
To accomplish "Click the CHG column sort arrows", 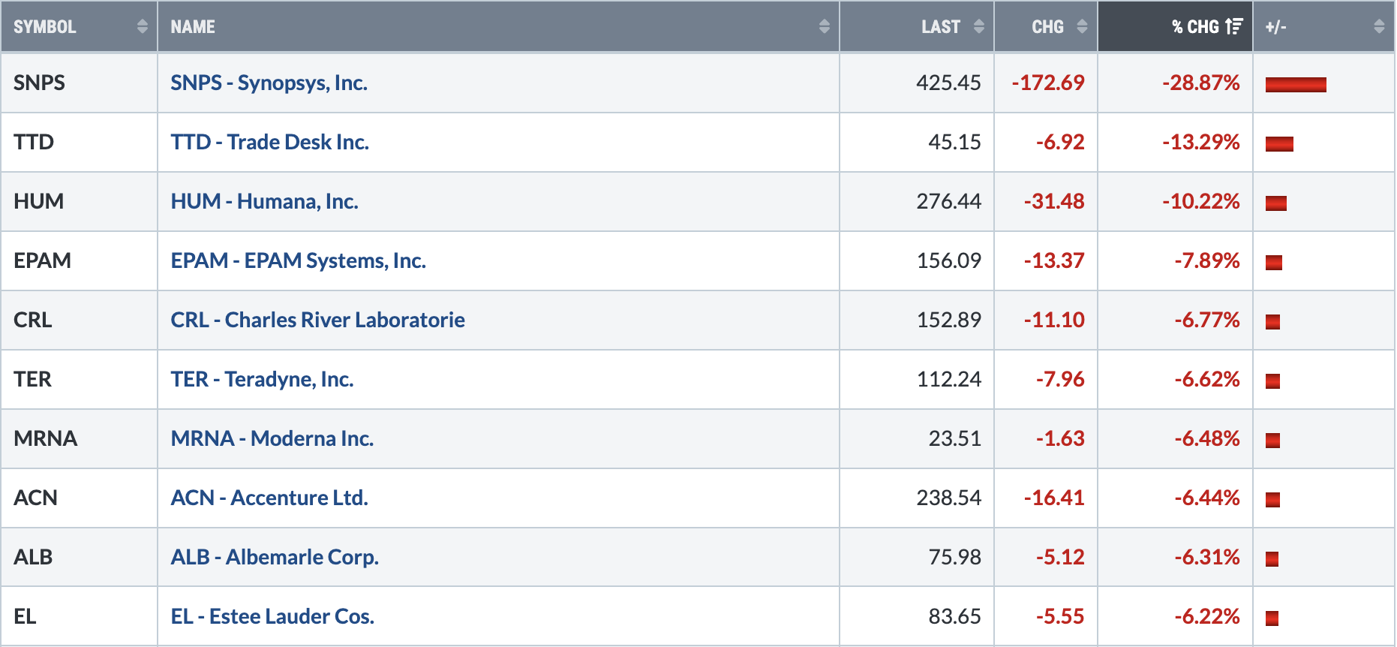I will pyautogui.click(x=1082, y=27).
